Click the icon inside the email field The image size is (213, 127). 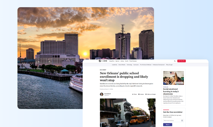(182, 121)
